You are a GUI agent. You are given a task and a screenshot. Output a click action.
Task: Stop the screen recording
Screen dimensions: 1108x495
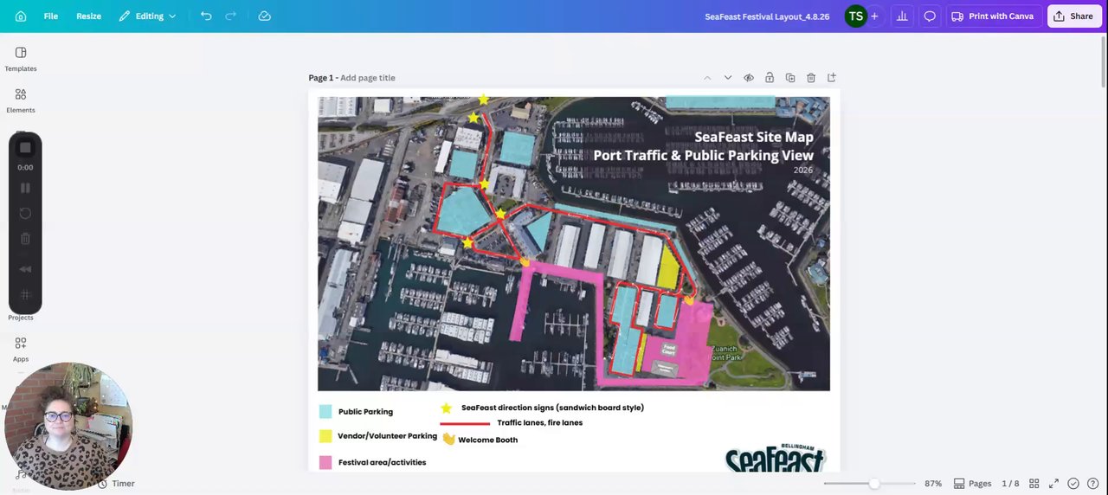25,148
